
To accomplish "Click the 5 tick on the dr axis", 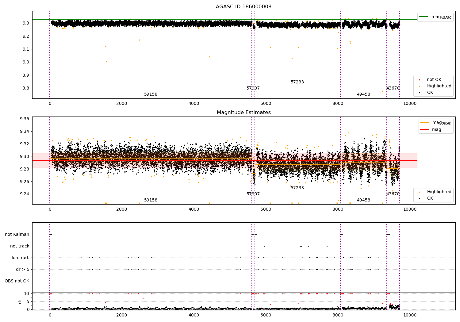I will pos(28,302).
